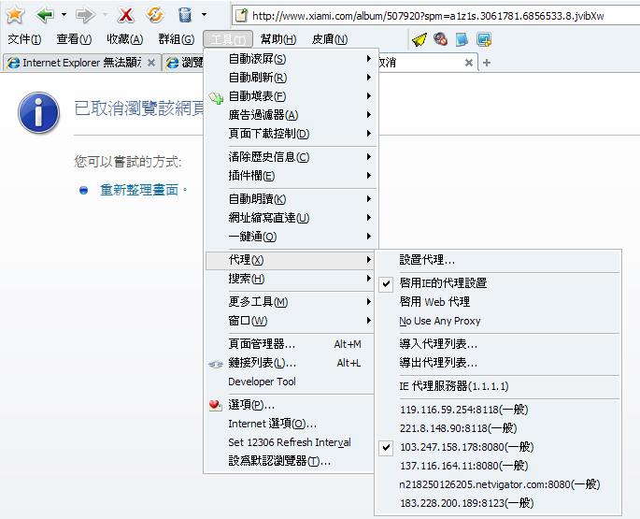
Task: Open 查看(V) menu
Action: 74,39
